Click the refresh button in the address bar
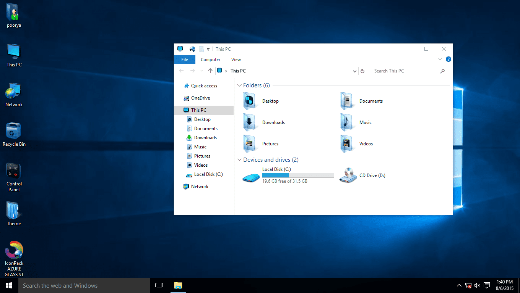The height and width of the screenshot is (293, 520). (362, 71)
